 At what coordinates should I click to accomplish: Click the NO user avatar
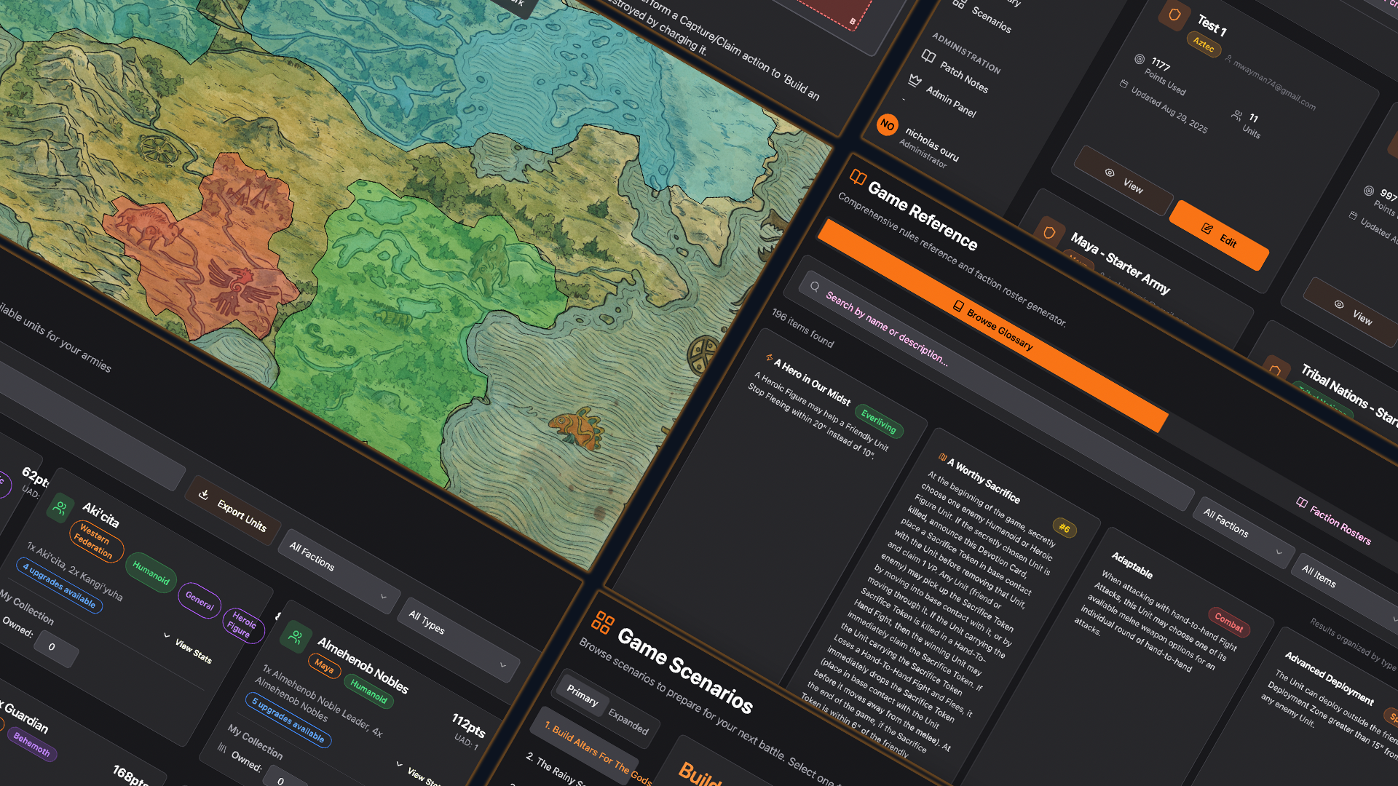(887, 125)
